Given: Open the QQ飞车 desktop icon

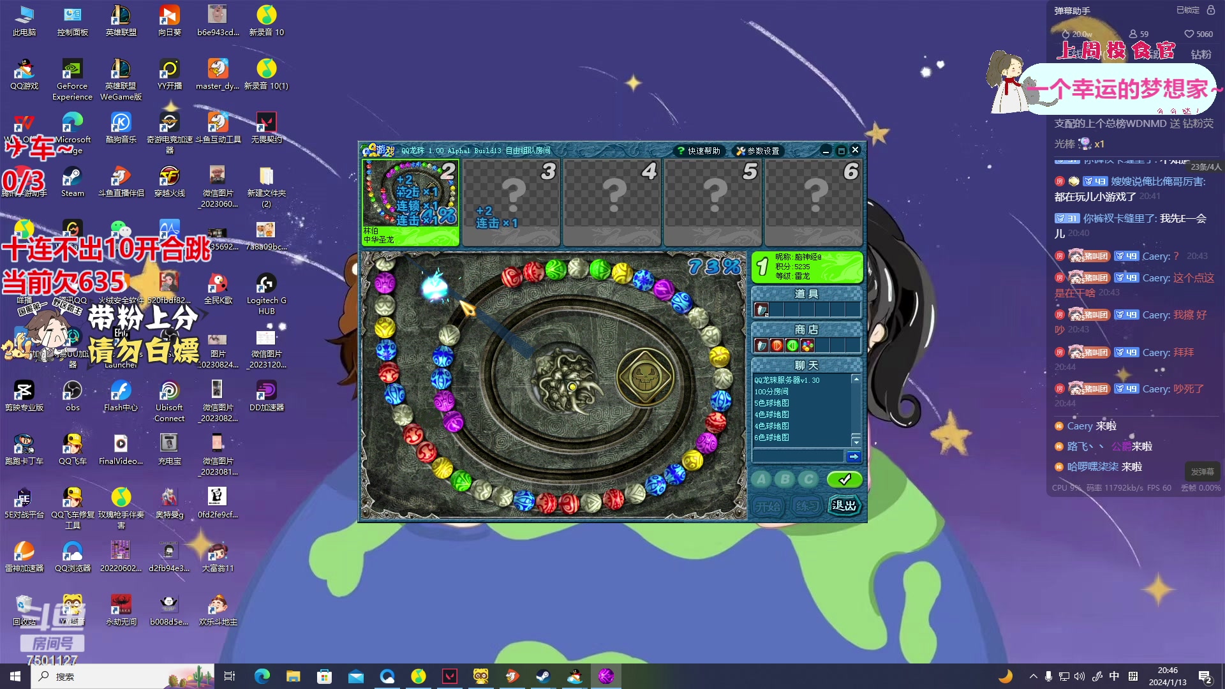Looking at the screenshot, I should tap(73, 449).
